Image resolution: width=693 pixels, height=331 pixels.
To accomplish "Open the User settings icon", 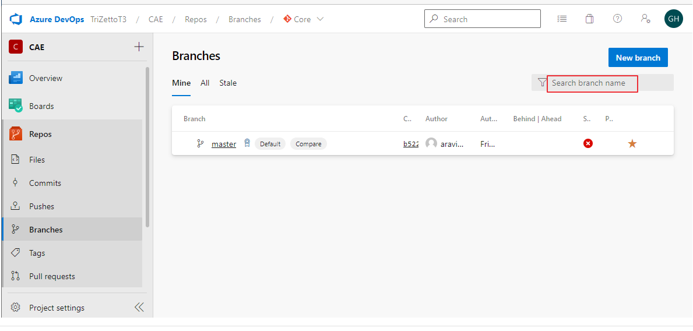I will click(645, 19).
